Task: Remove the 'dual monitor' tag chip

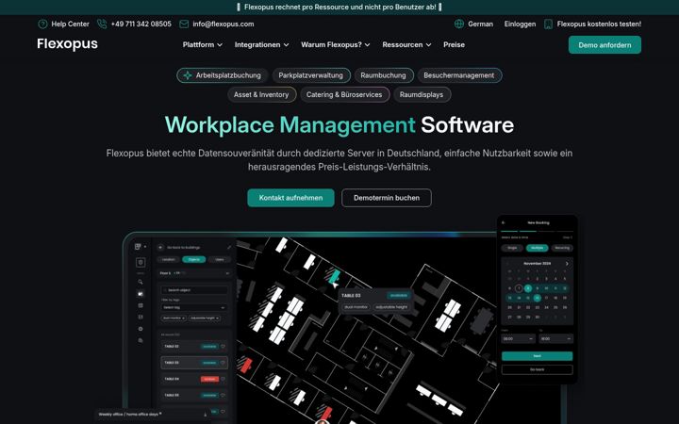Action: pos(184,318)
